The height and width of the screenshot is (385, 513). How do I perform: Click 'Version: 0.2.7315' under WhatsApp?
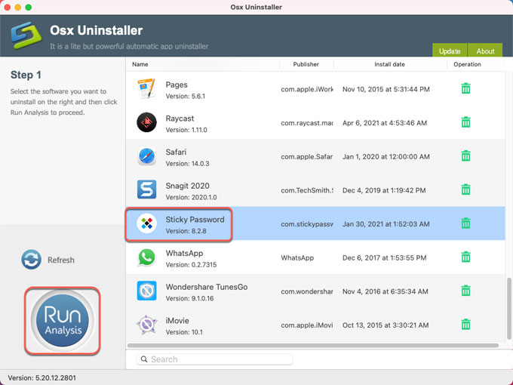click(x=191, y=265)
